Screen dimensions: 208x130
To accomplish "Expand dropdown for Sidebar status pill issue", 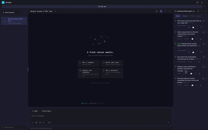I will (206, 67).
